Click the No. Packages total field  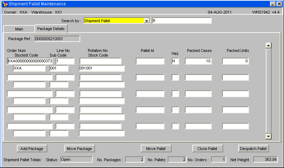(x=135, y=159)
